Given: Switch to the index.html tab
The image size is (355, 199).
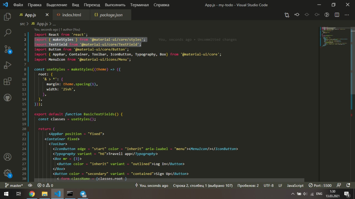Looking at the screenshot, I should pos(72,15).
